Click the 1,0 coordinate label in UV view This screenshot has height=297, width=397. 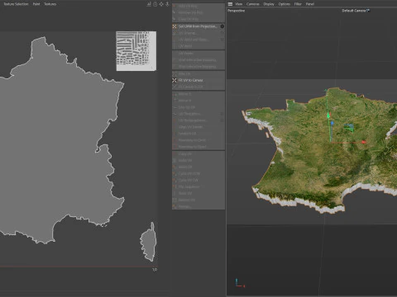click(155, 270)
